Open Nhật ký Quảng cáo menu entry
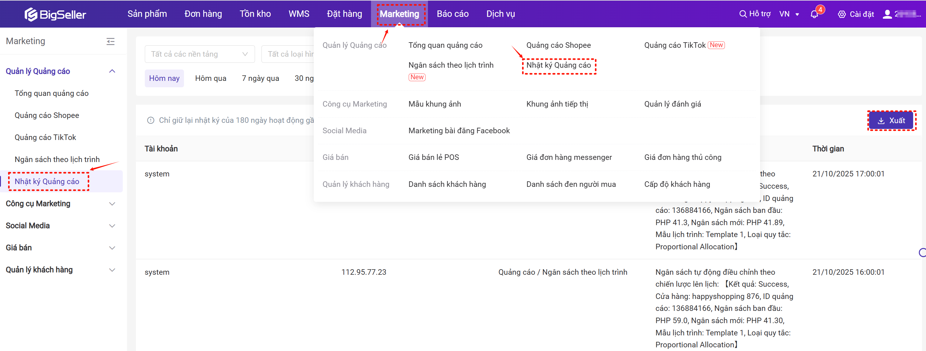The height and width of the screenshot is (351, 926). click(x=558, y=65)
